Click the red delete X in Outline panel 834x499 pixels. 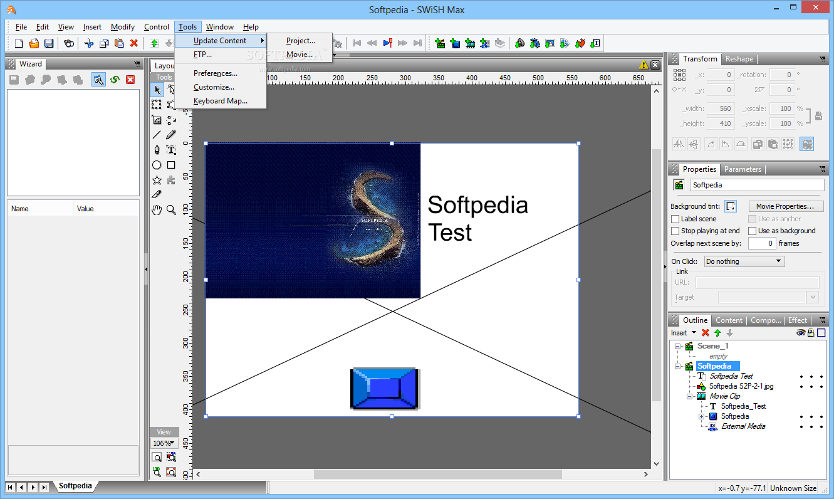[x=706, y=333]
